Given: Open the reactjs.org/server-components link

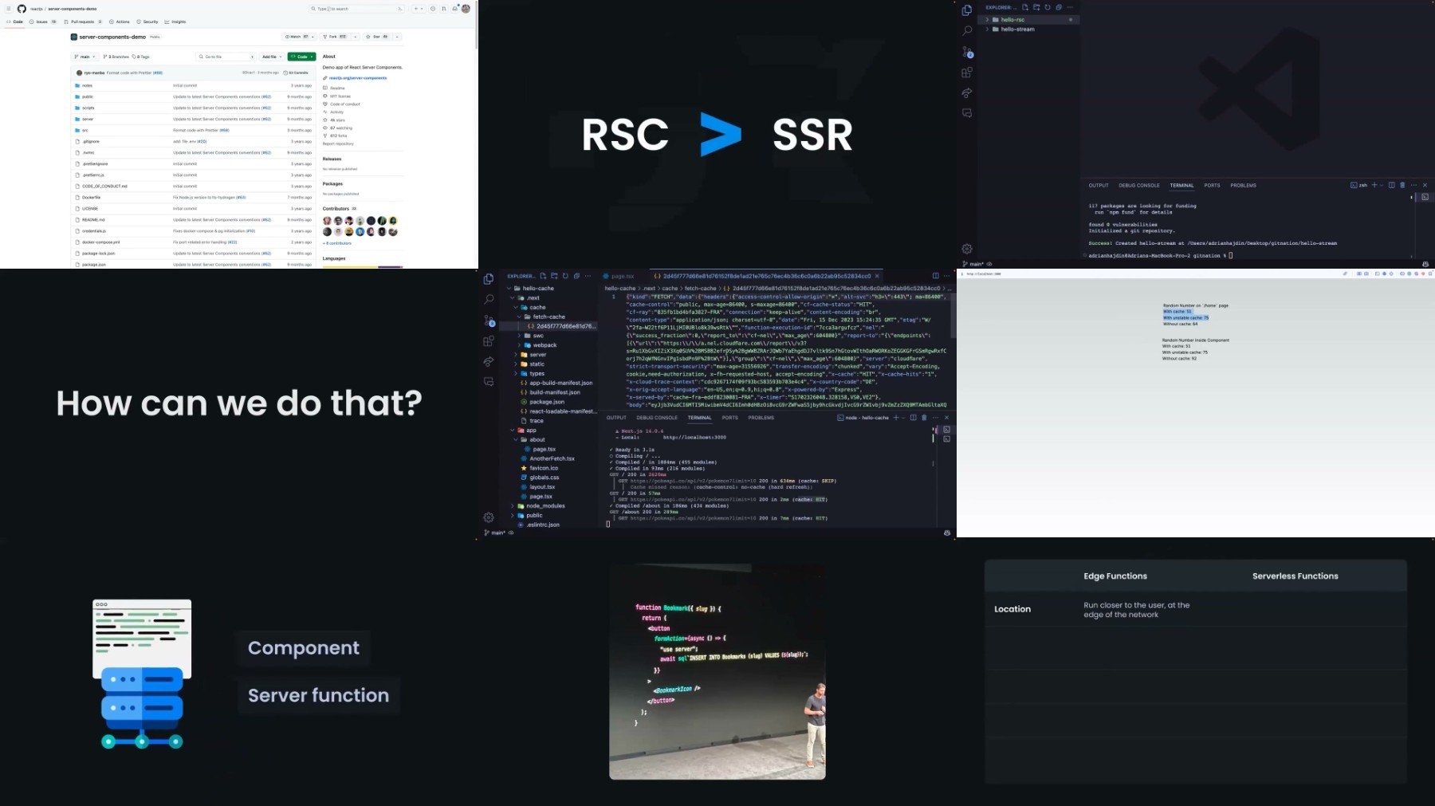Looking at the screenshot, I should tap(359, 78).
